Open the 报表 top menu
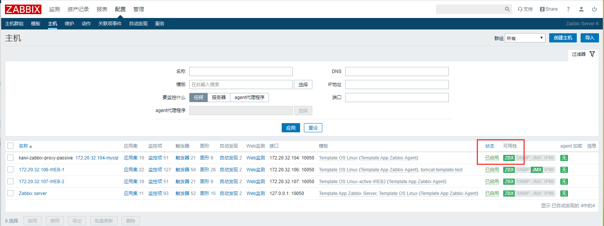Viewport: 604px width, 226px height. click(102, 9)
